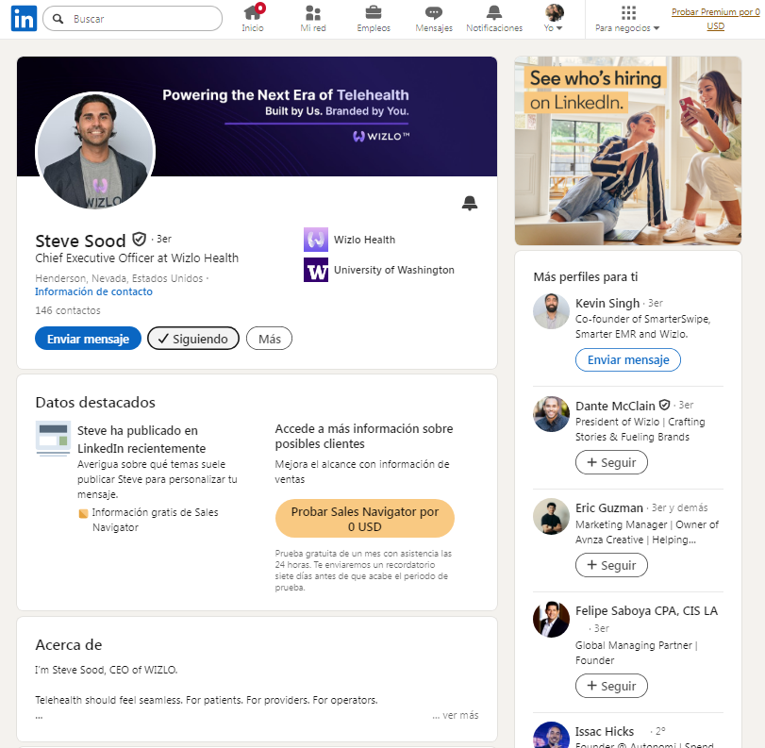This screenshot has width=765, height=748.
Task: Click the recent posts highlight icon
Action: click(x=53, y=439)
